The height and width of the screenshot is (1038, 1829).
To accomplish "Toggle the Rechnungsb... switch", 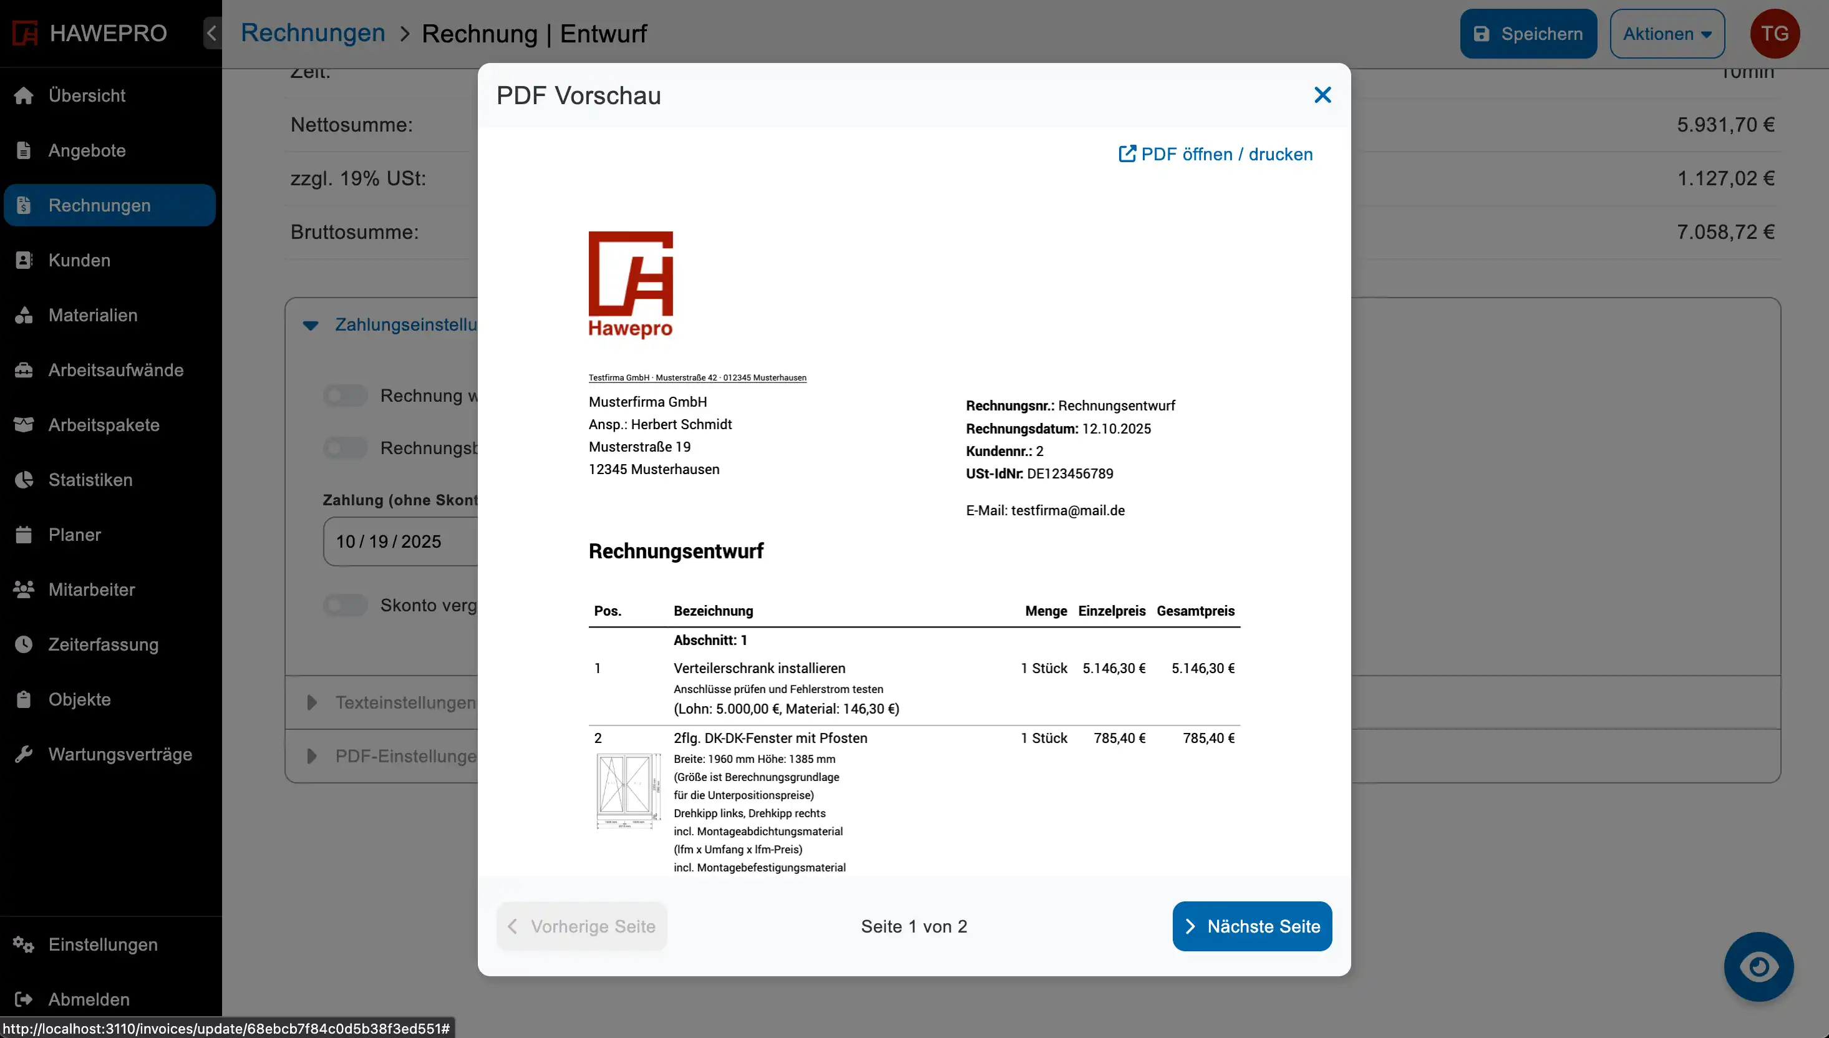I will 346,449.
